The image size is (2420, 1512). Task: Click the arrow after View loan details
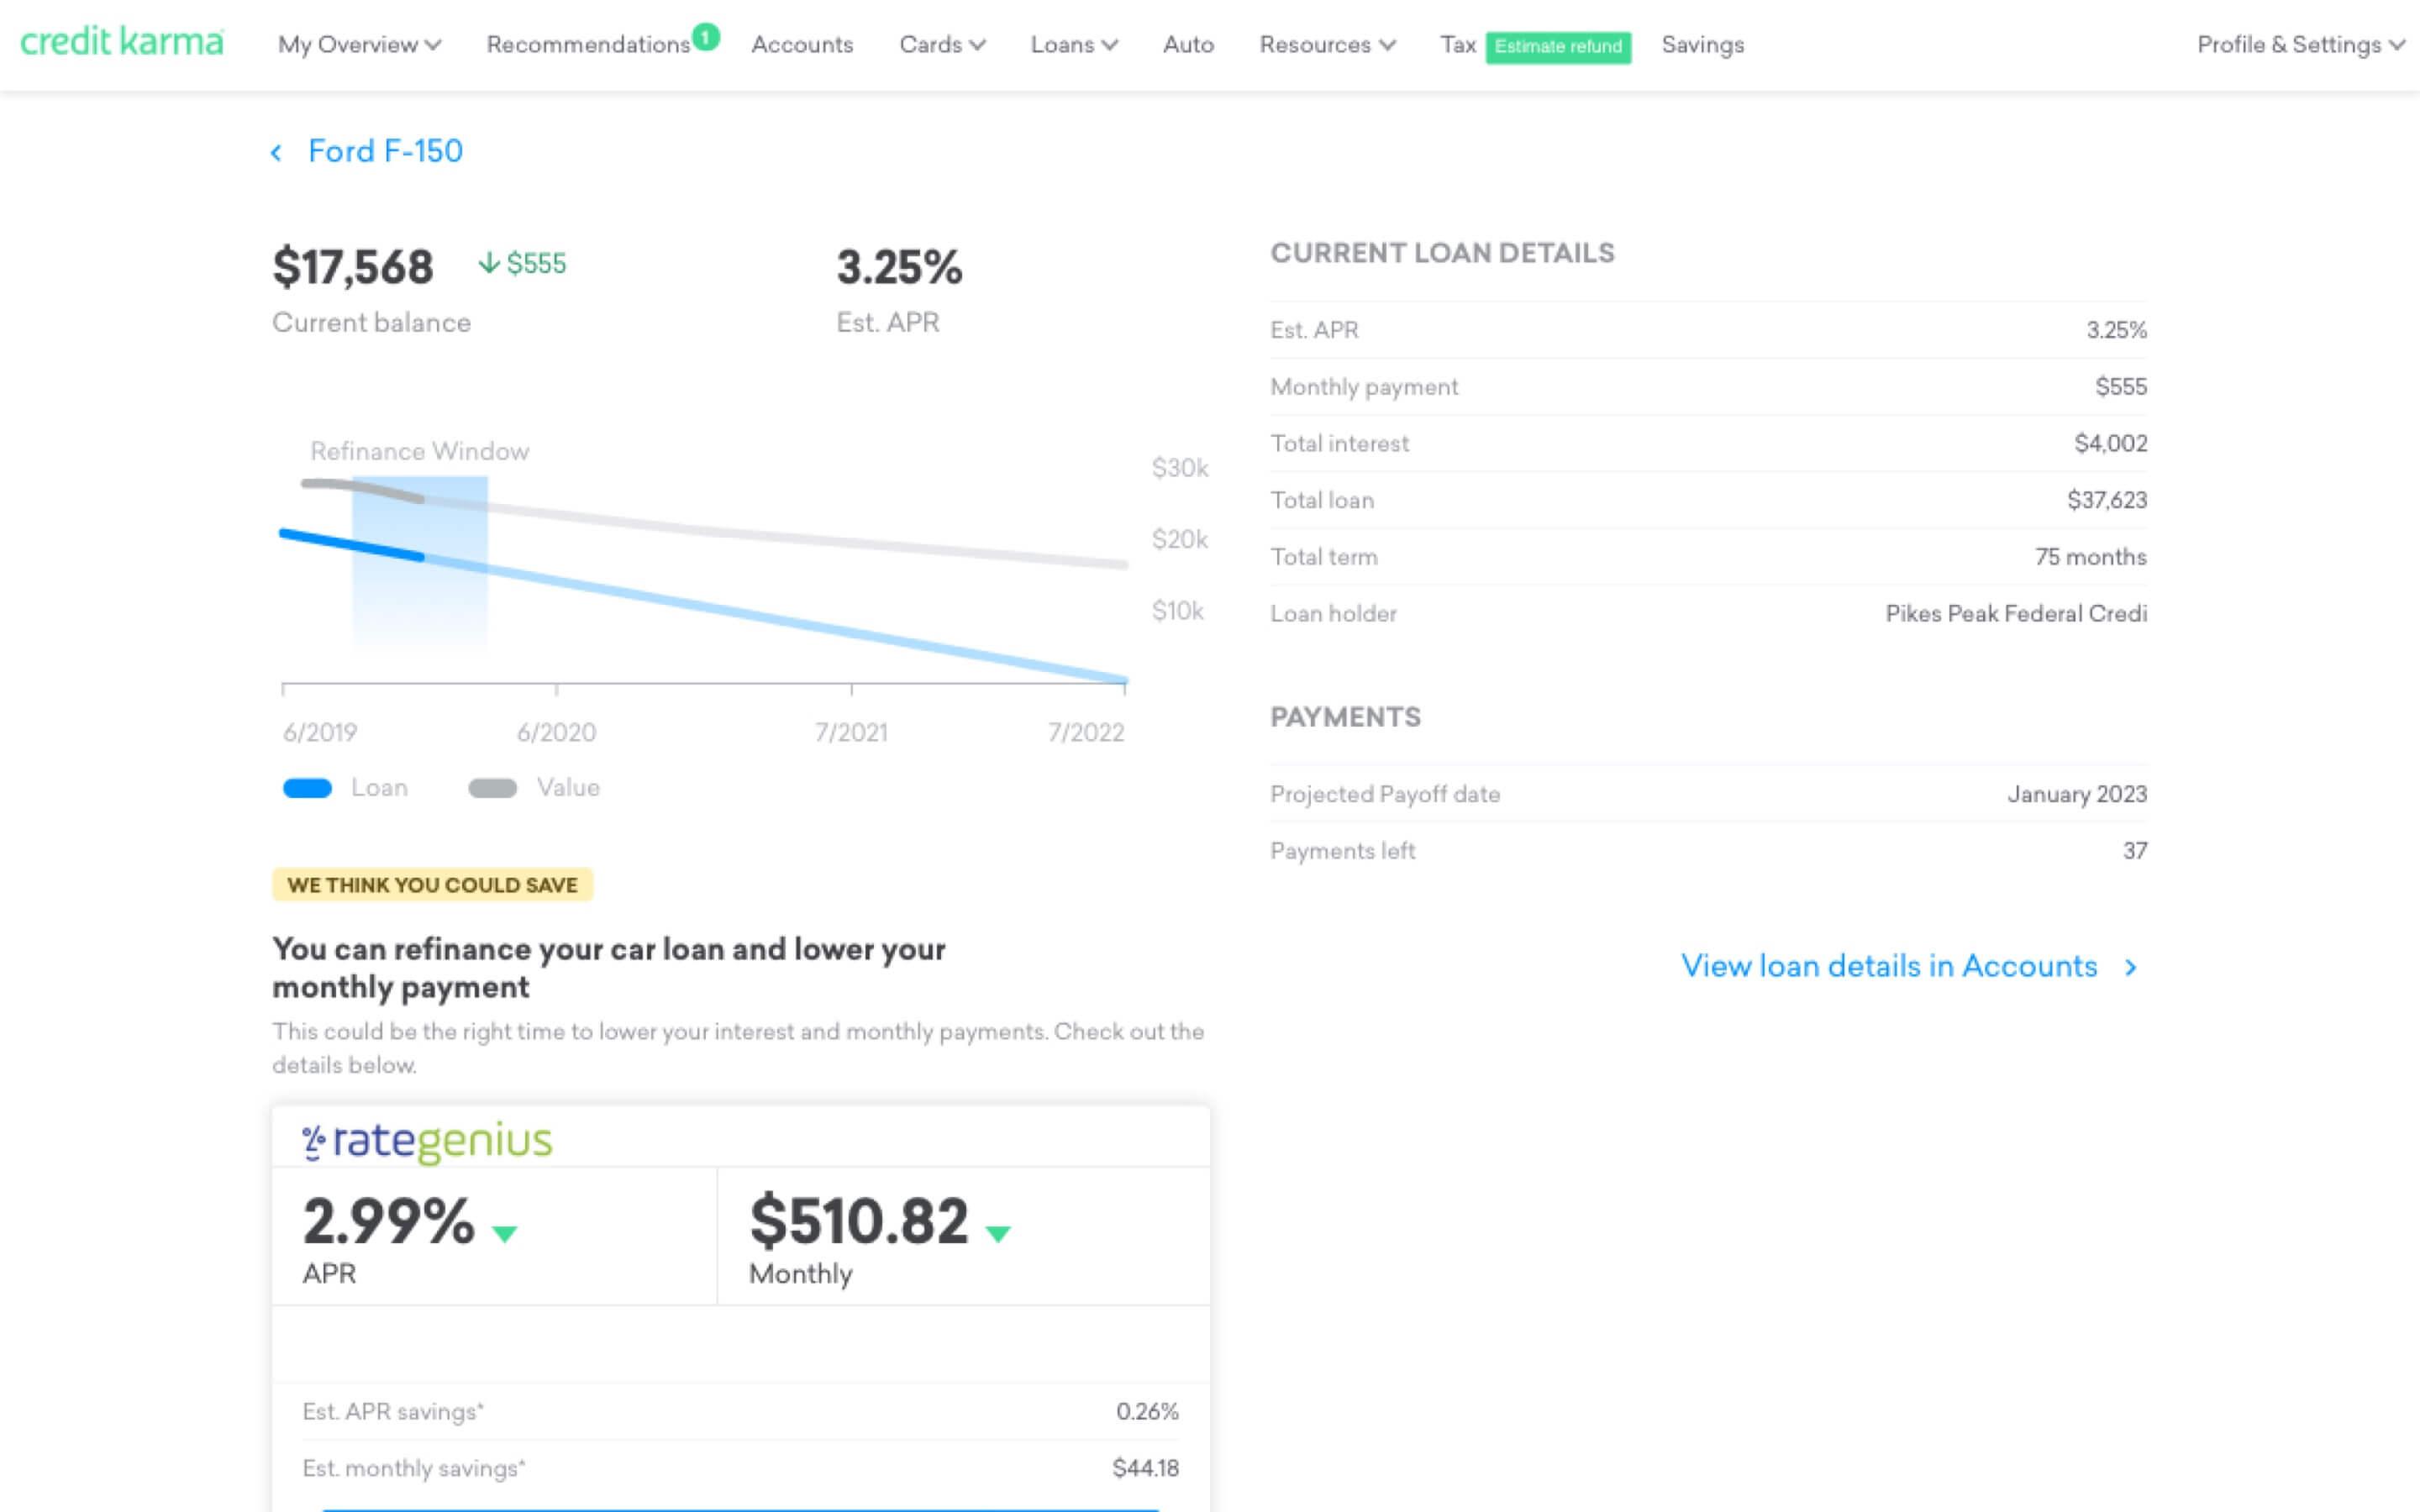pos(2131,967)
